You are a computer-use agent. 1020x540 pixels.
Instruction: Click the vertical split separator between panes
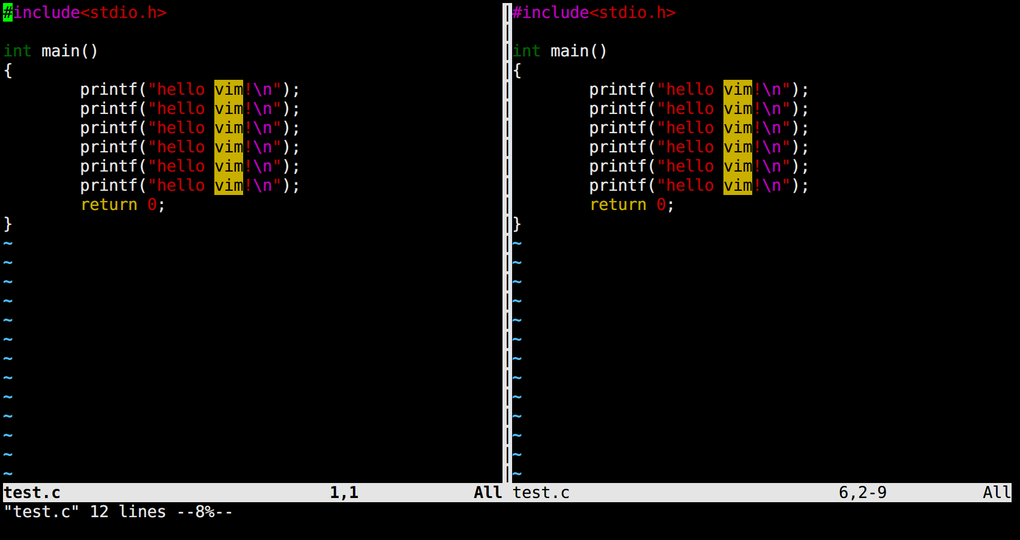click(x=507, y=242)
